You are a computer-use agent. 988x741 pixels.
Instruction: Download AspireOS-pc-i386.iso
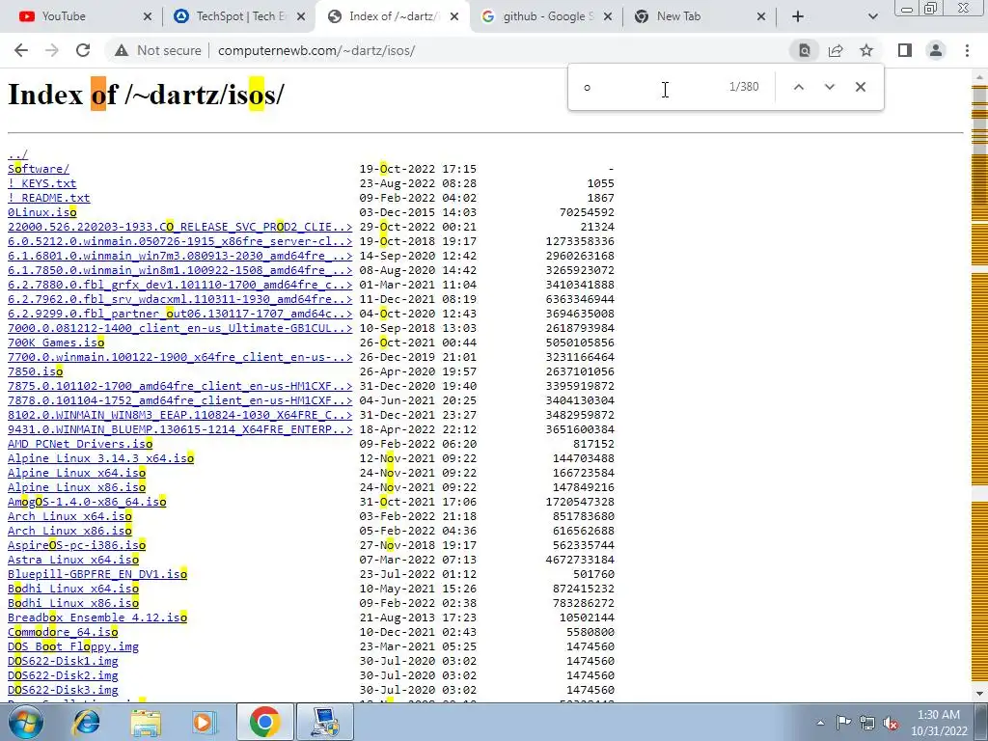coord(77,546)
